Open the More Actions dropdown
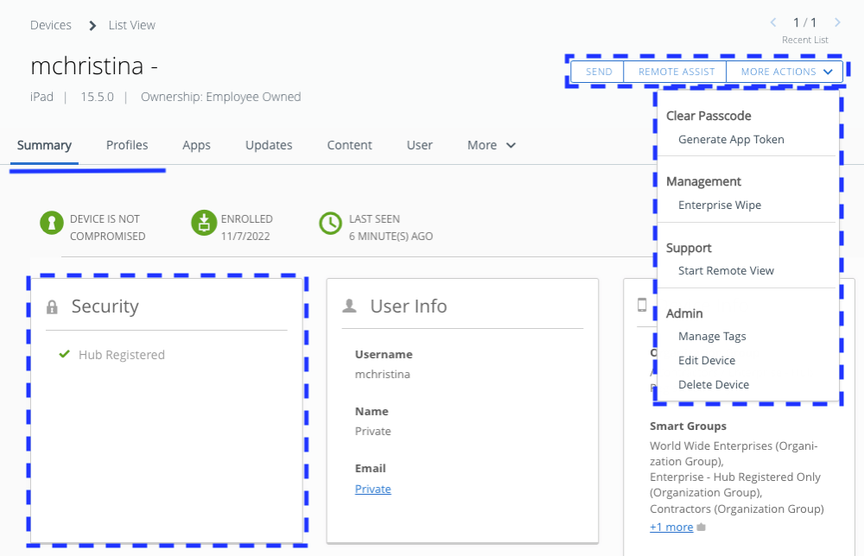 pos(784,72)
